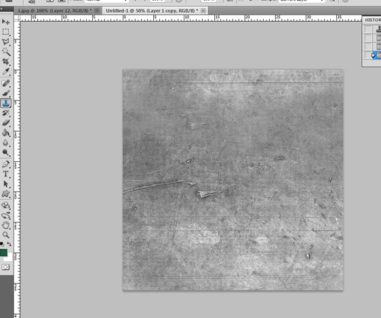Select the Polygonal Lasso tool
Image resolution: width=381 pixels, height=318 pixels.
coord(5,42)
